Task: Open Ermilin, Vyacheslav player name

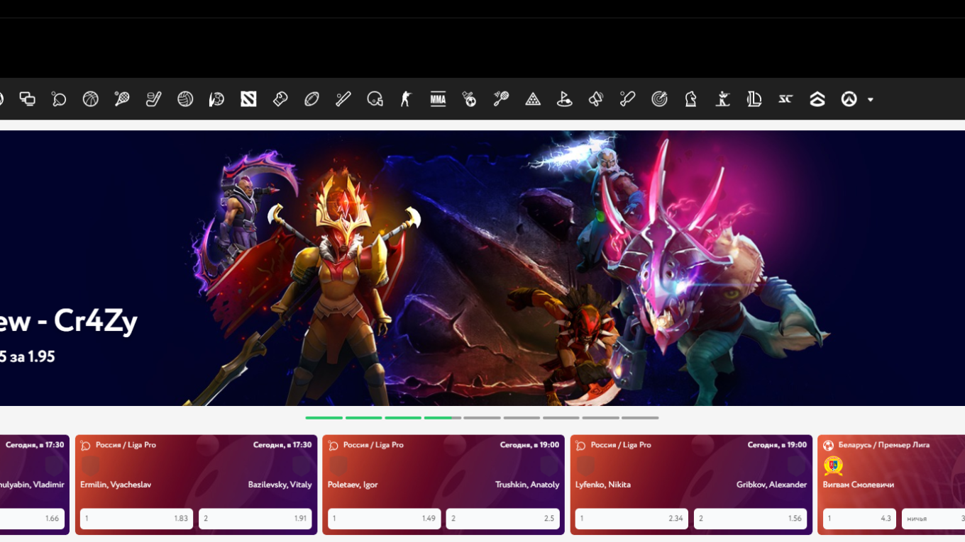Action: [x=116, y=485]
